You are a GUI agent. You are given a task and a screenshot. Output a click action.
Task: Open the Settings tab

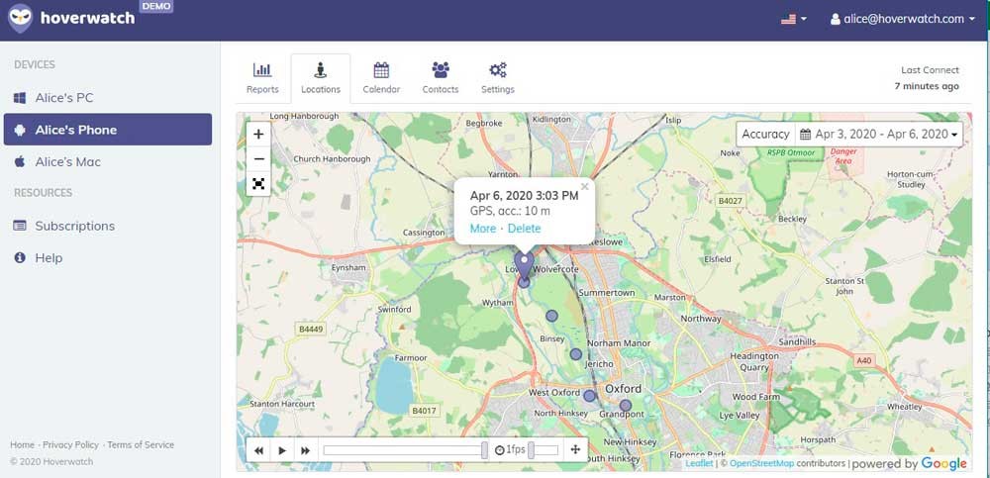[498, 78]
